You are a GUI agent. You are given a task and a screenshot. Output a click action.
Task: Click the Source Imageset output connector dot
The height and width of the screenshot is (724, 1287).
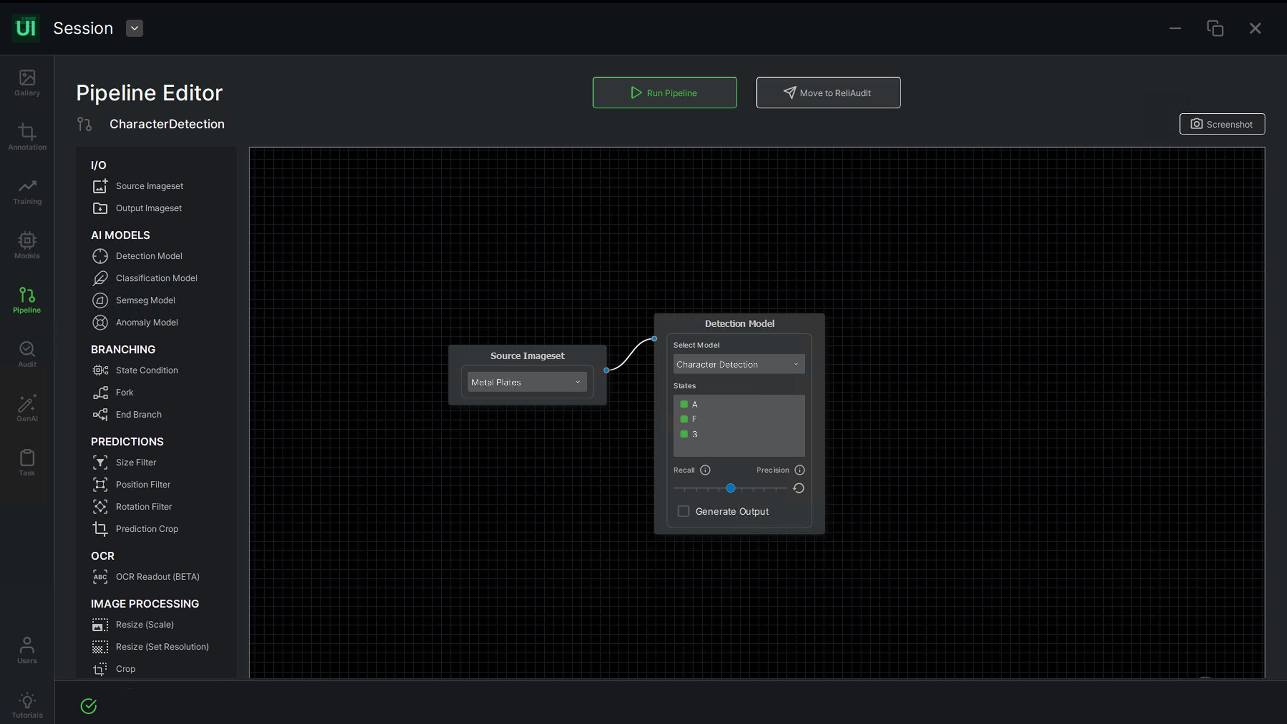606,371
